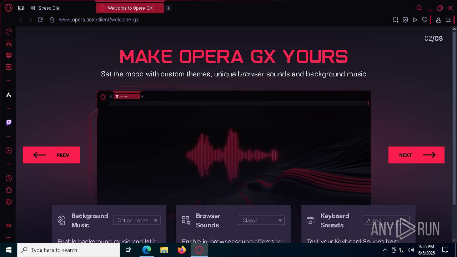The height and width of the screenshot is (257, 457).
Task: Open Task View on taskbar
Action: (129, 250)
